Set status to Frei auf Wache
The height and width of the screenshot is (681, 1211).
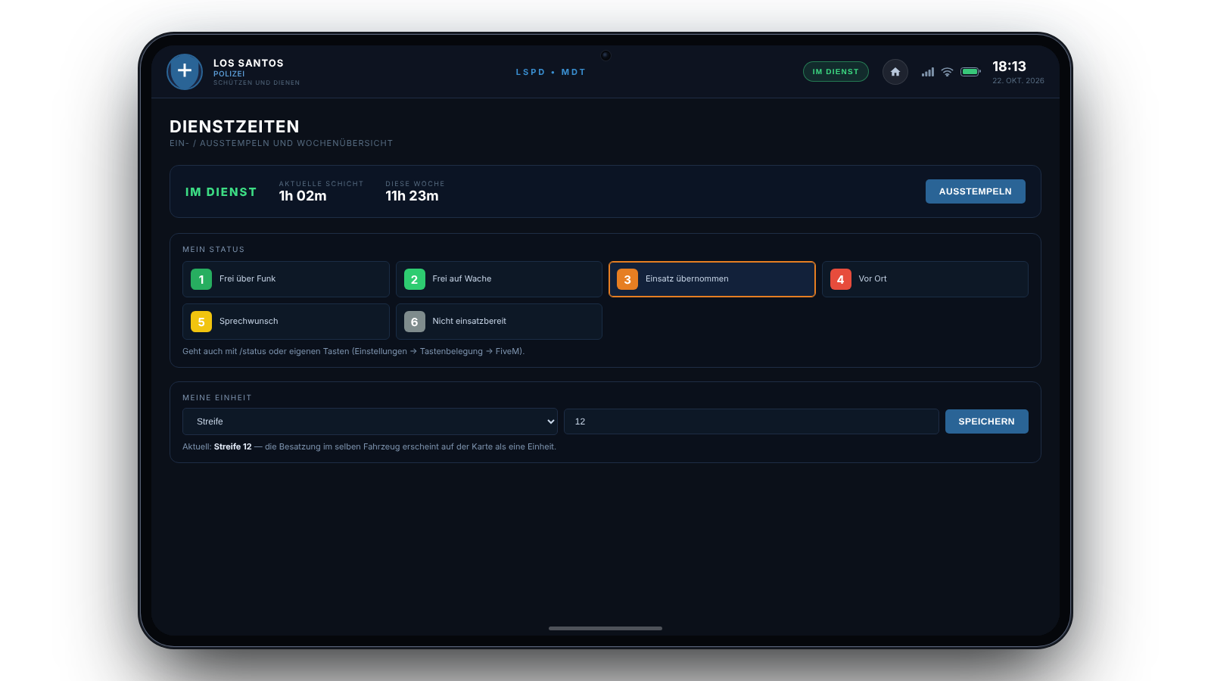(x=499, y=279)
